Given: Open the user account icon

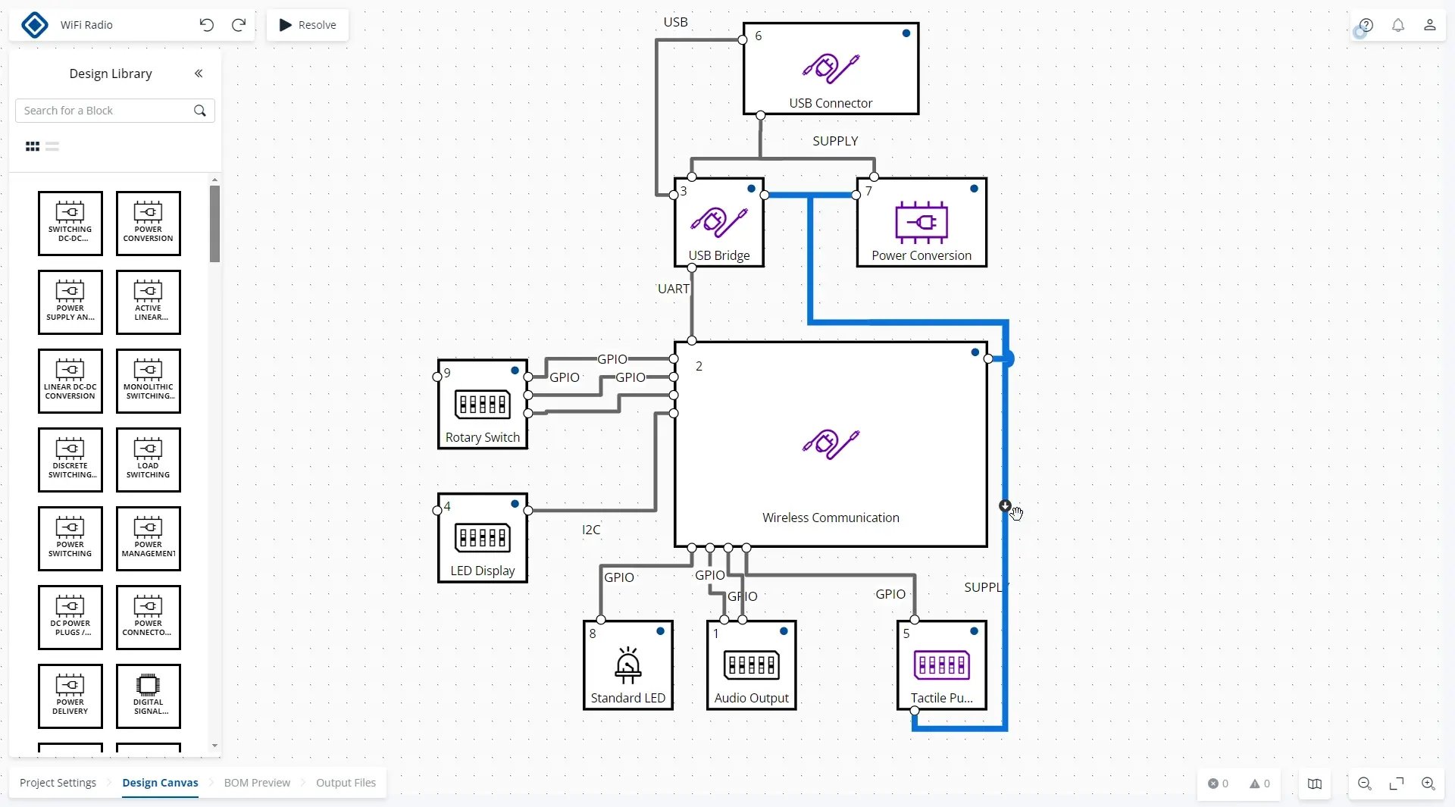Looking at the screenshot, I should tap(1430, 25).
